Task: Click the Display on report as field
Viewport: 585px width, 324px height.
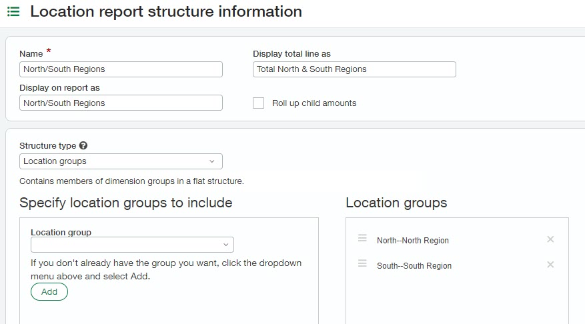Action: coord(121,103)
